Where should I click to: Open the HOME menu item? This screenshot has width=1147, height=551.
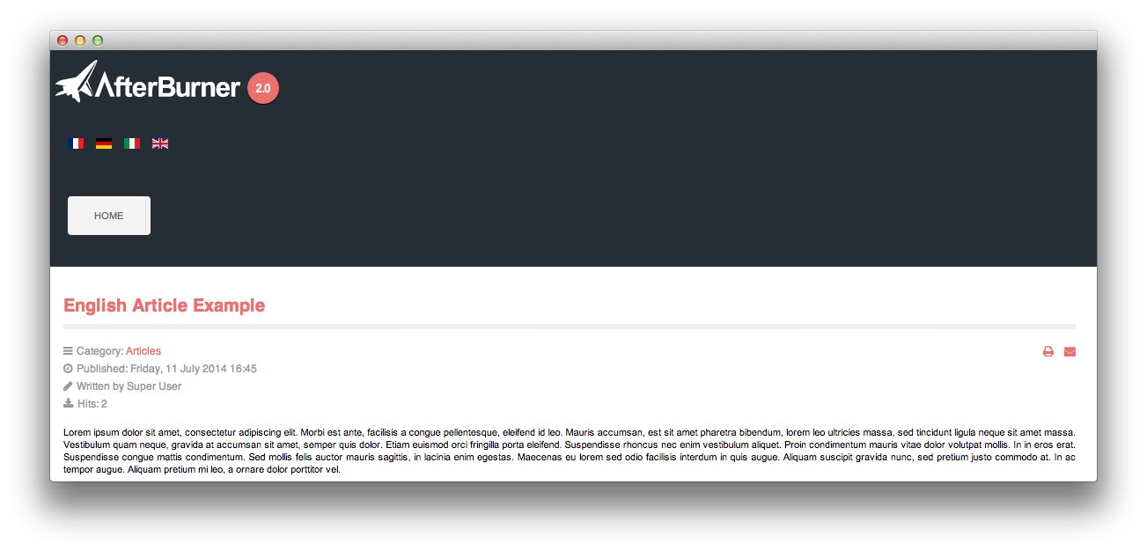tap(109, 216)
